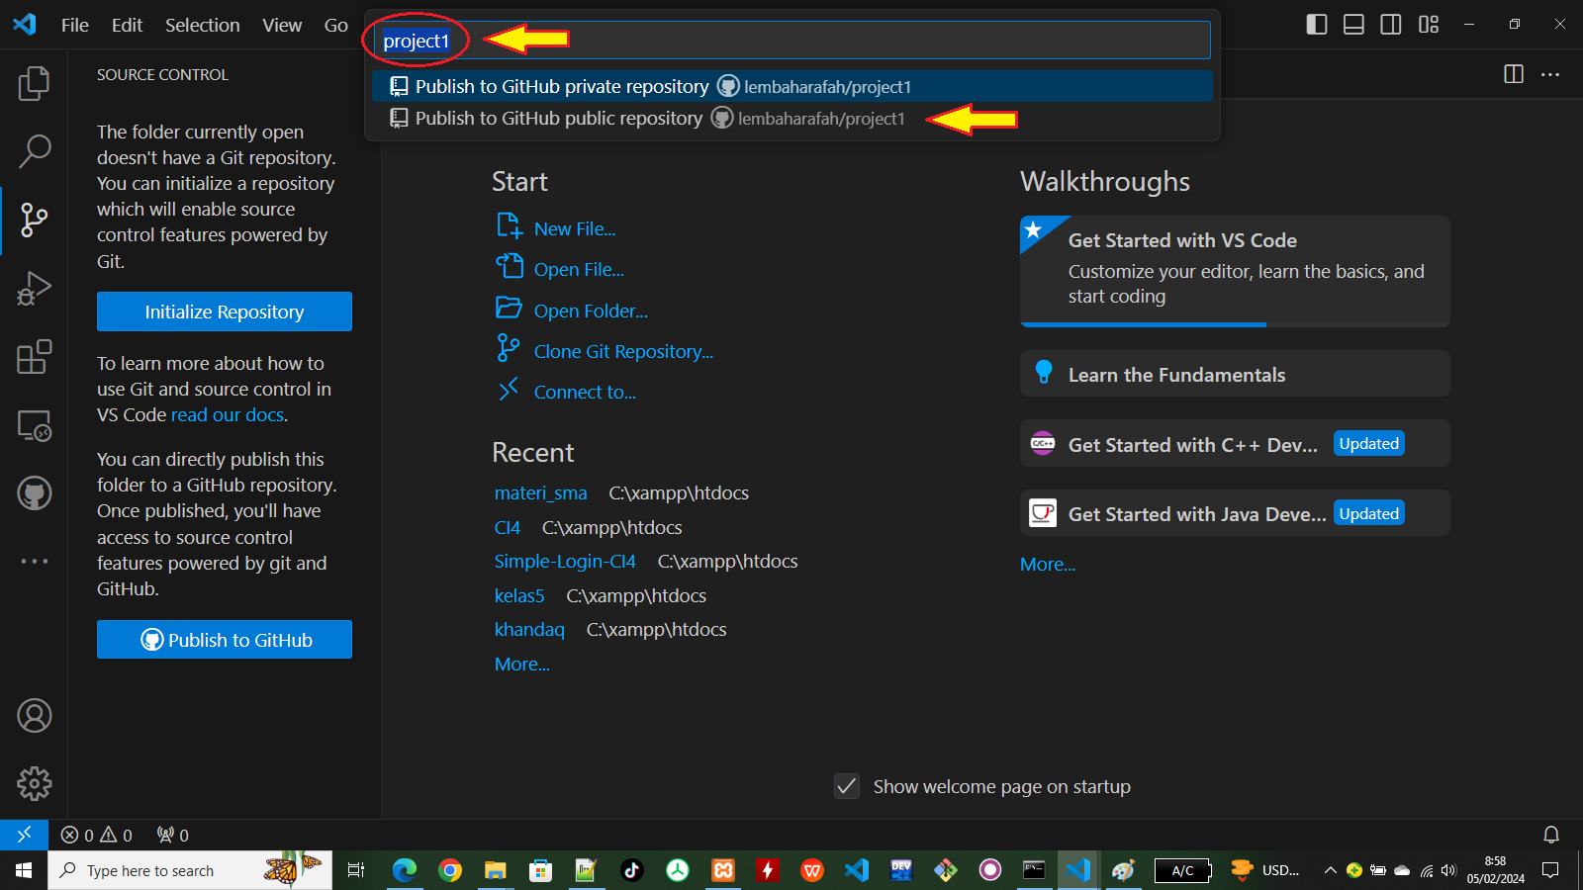Click the ports forwarded status bar item
The image size is (1583, 890).
[x=173, y=835]
